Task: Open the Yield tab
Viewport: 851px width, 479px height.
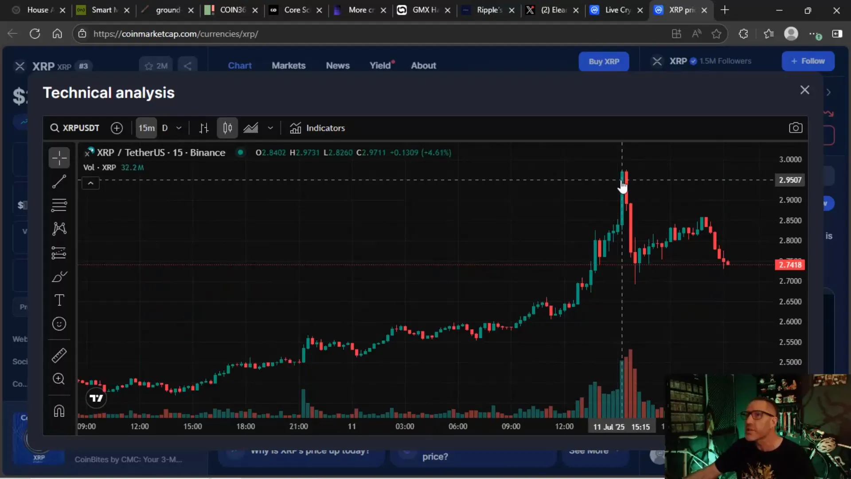Action: [381, 66]
